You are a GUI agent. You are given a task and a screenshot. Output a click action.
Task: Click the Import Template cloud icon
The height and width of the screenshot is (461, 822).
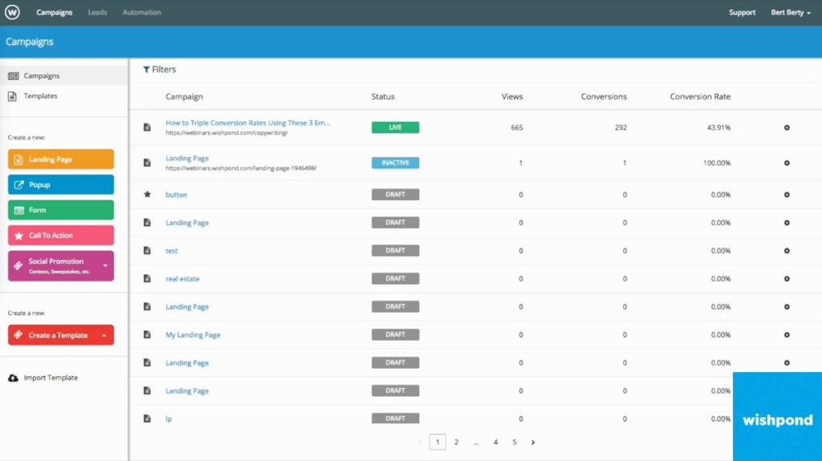pos(13,378)
